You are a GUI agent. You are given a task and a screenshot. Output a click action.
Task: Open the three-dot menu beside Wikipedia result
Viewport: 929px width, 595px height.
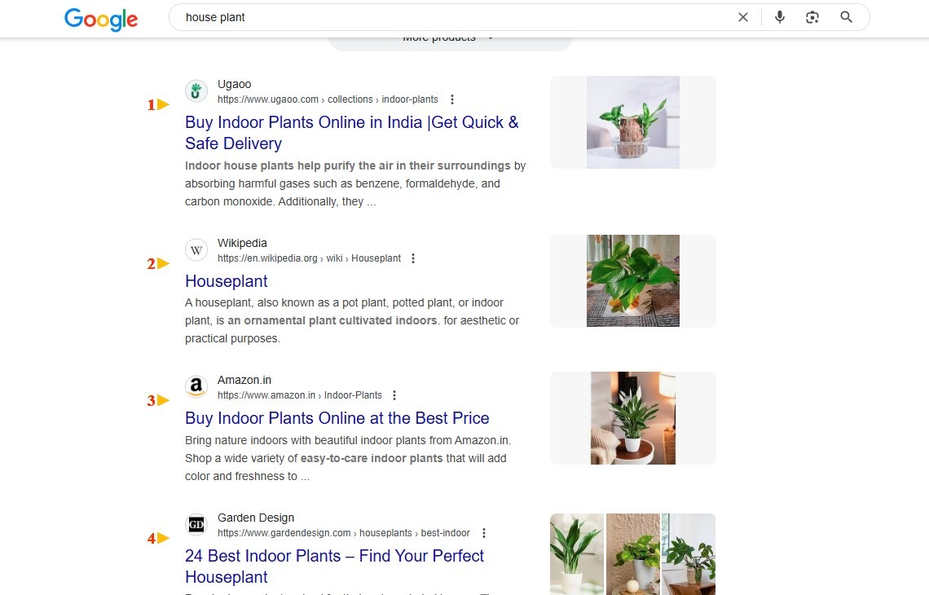[x=413, y=258]
